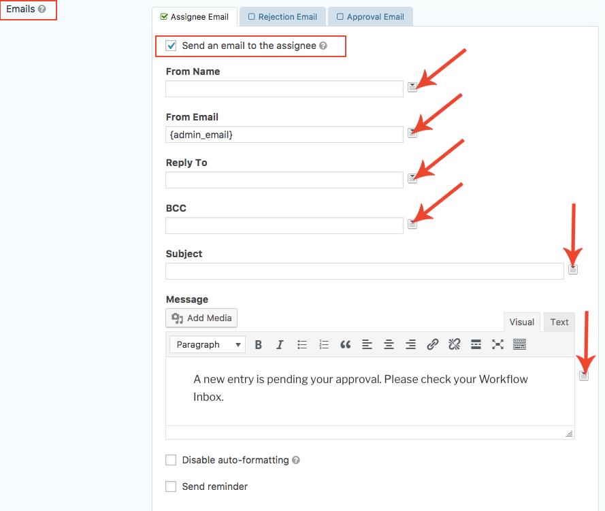Switch to the Rejection Email tab
The width and height of the screenshot is (605, 511).
[282, 16]
